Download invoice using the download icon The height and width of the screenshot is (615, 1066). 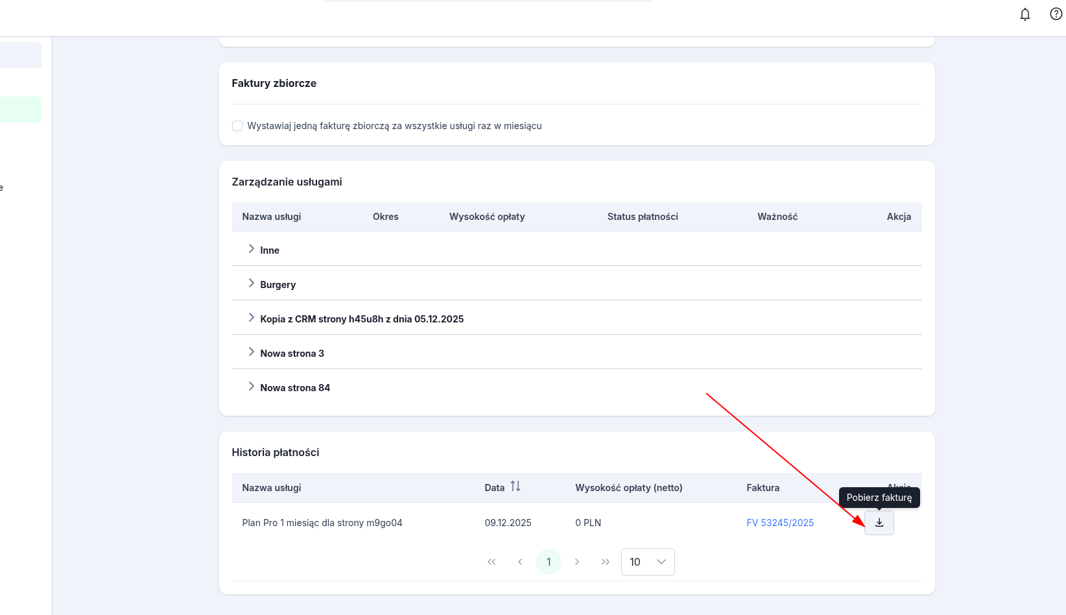pyautogui.click(x=879, y=523)
